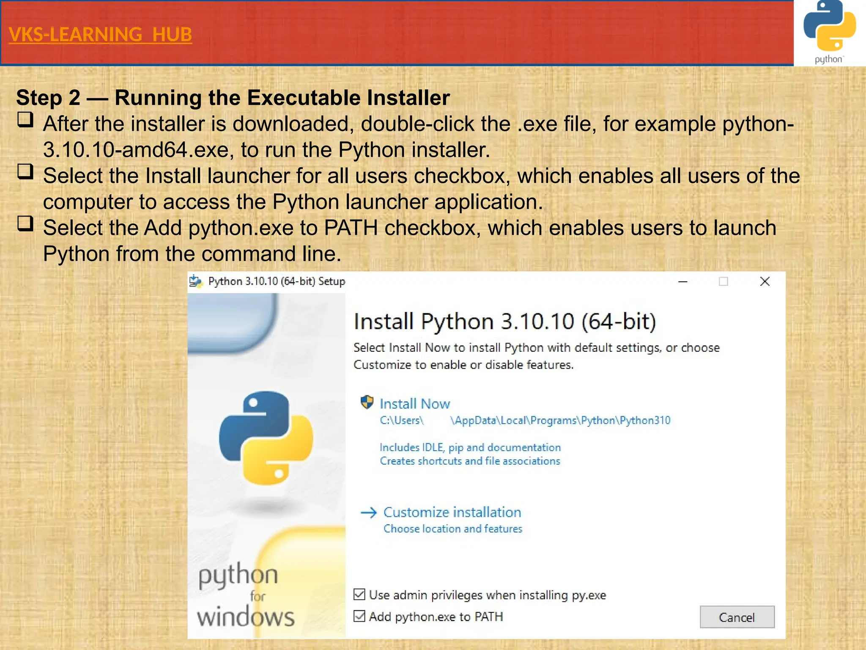The height and width of the screenshot is (650, 866).
Task: Click 'Select Install Now to install Python' description
Action: coord(537,348)
